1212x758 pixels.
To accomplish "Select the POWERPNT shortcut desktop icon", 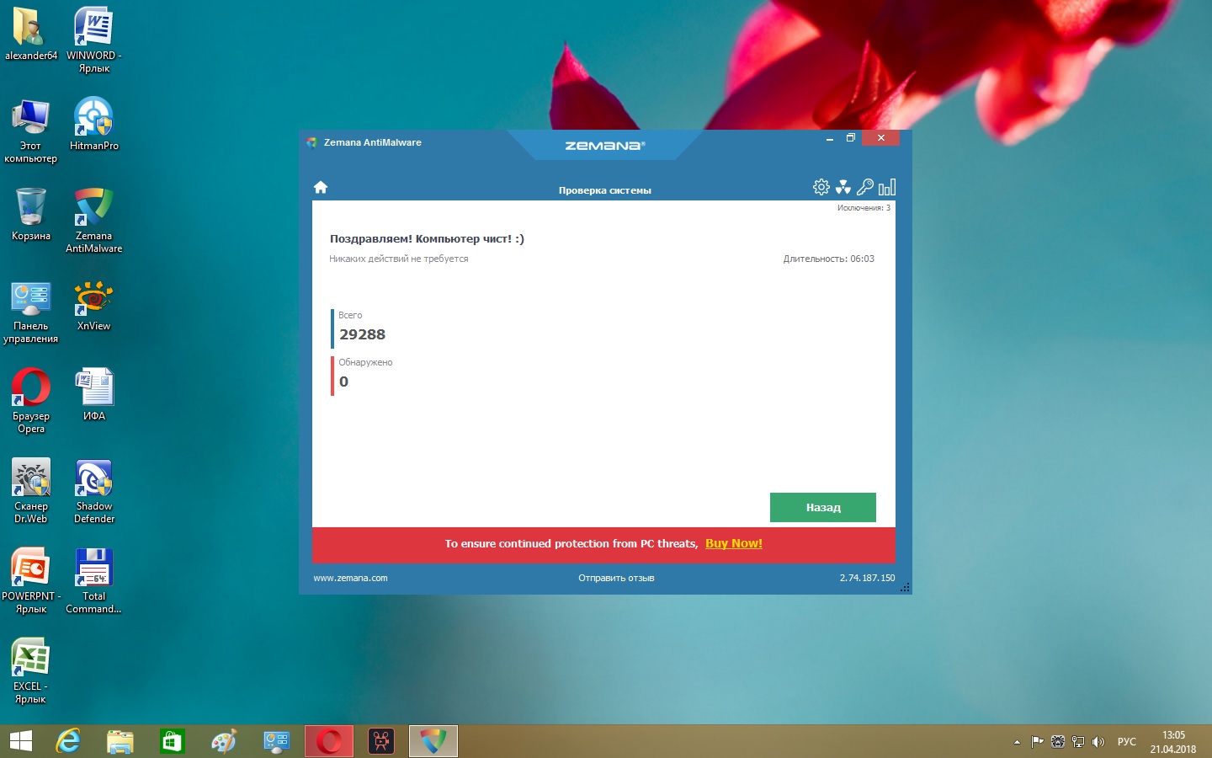I will 31,581.
